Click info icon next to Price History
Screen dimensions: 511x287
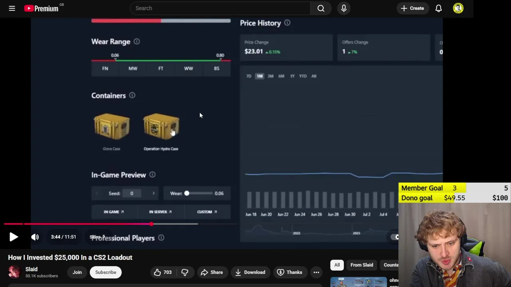pyautogui.click(x=287, y=23)
